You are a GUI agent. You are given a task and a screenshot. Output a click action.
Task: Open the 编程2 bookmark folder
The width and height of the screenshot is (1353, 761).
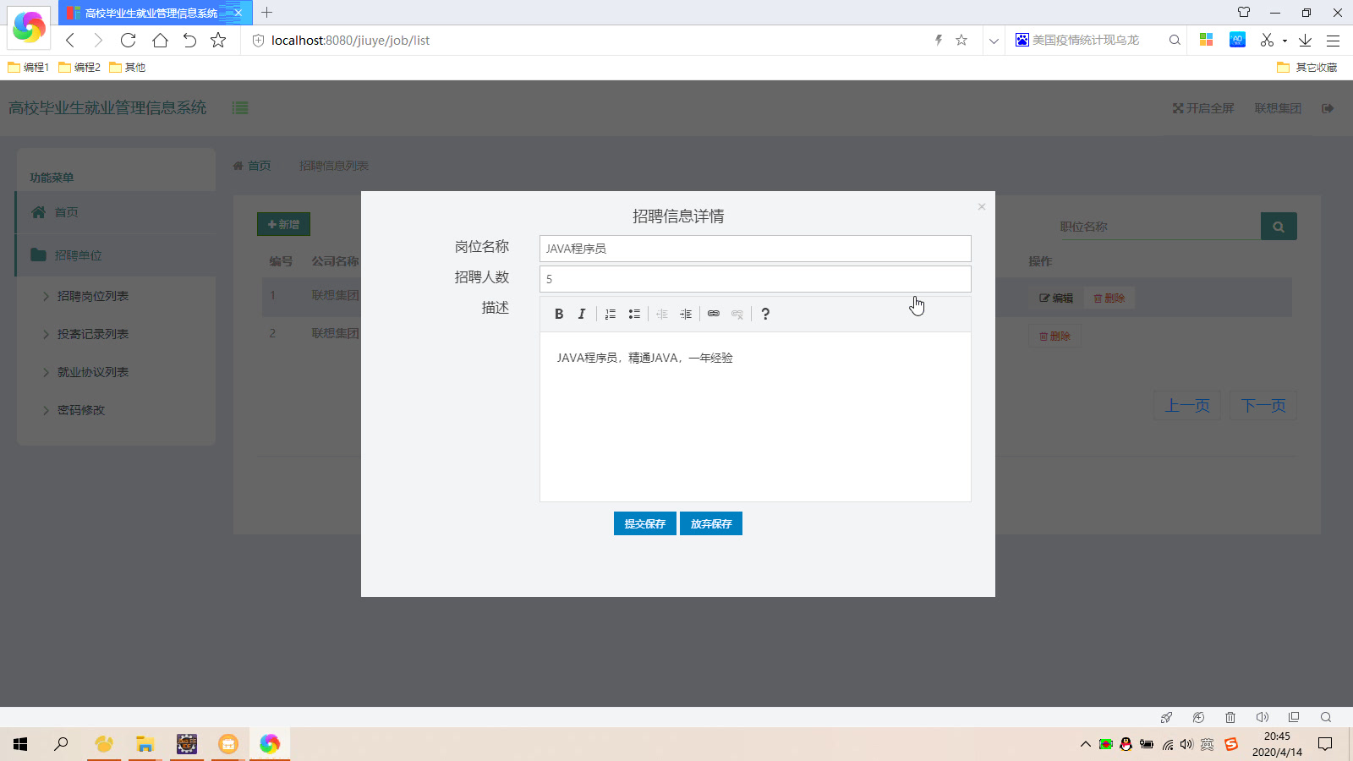[x=79, y=67]
